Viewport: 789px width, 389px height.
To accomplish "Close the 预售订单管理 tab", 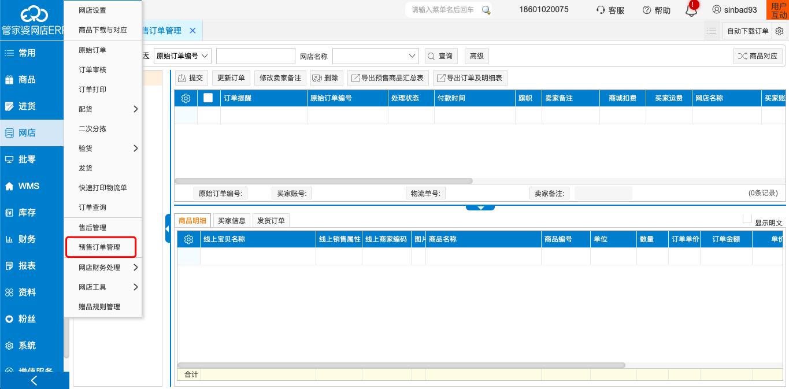I will tap(192, 31).
